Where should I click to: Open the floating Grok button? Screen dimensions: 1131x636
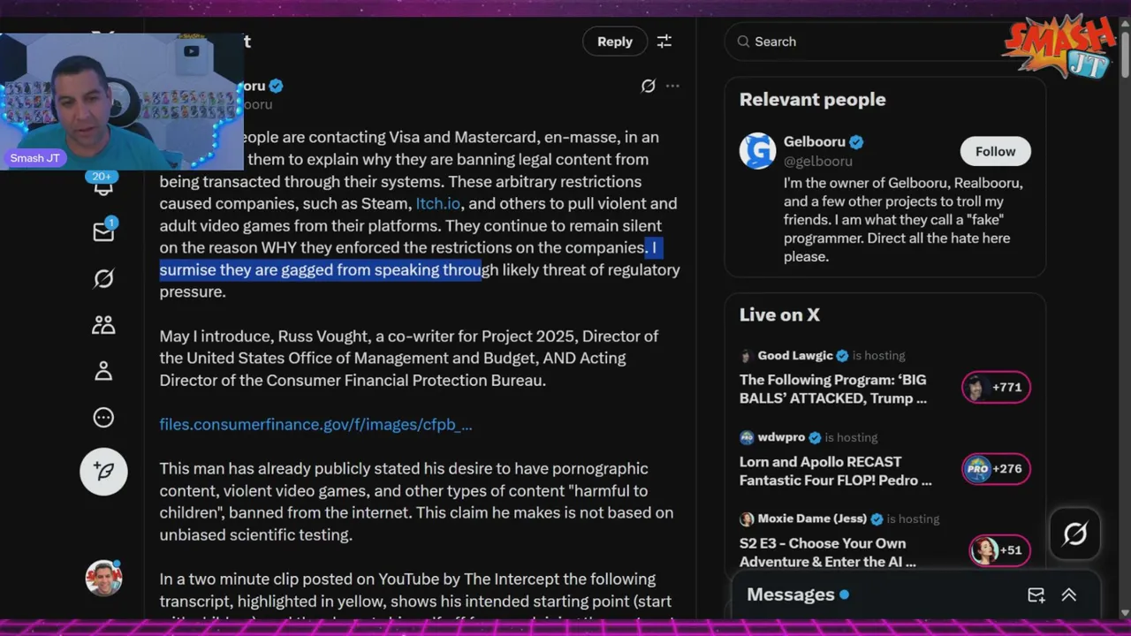pos(1075,534)
